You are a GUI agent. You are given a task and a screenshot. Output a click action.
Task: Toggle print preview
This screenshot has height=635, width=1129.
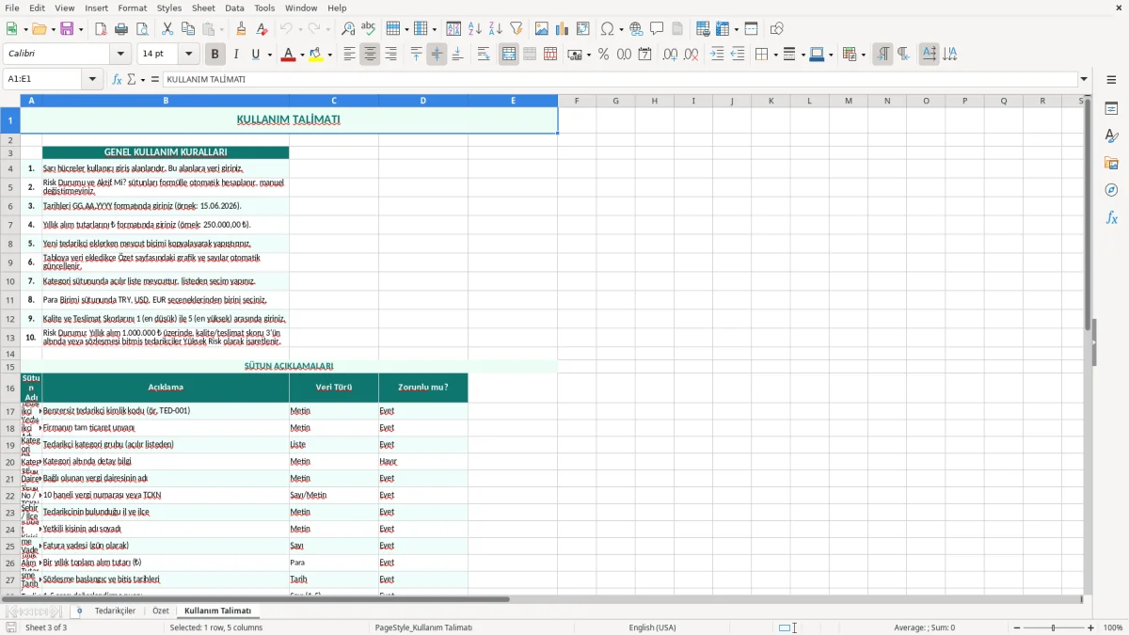tap(142, 29)
